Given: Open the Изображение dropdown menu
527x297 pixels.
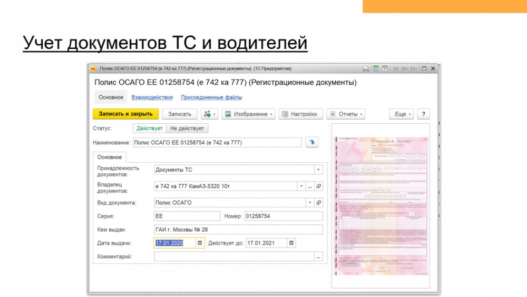Looking at the screenshot, I should pos(248,114).
